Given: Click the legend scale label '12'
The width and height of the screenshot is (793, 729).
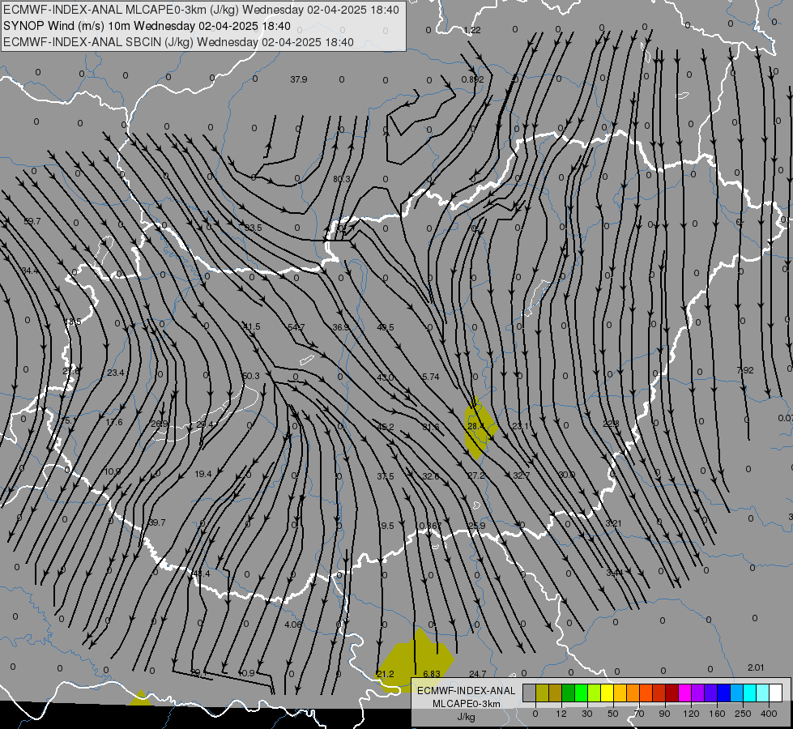Looking at the screenshot, I should pos(561,714).
